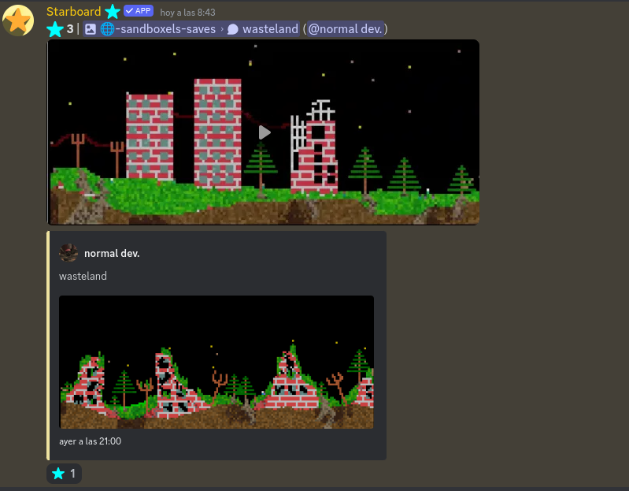This screenshot has width=629, height=491.
Task: Click the image icon before sandboxels-saves
Action: tap(91, 29)
